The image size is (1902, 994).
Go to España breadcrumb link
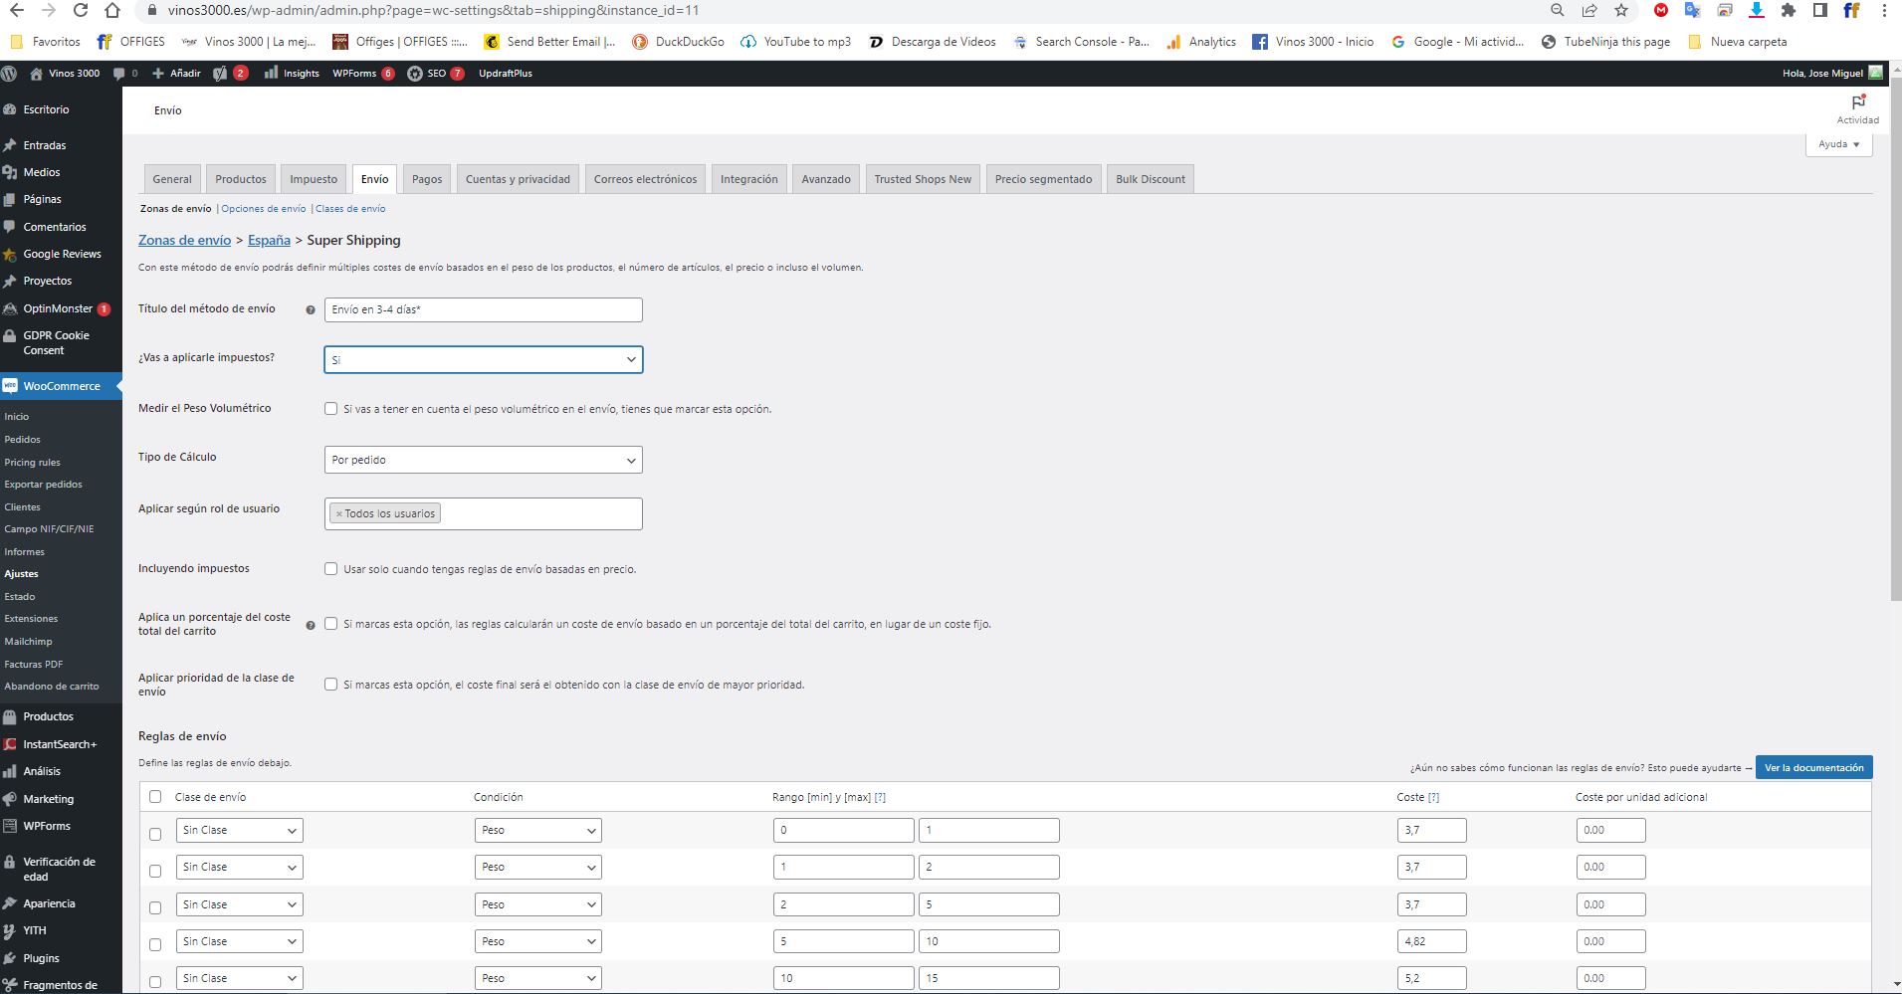[x=269, y=240]
